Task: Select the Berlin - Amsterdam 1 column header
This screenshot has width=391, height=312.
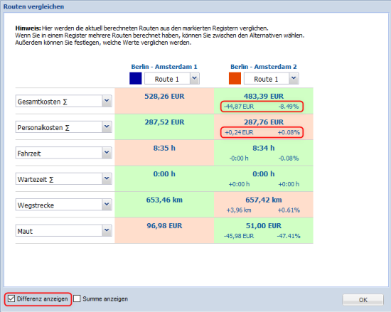Action: [164, 67]
